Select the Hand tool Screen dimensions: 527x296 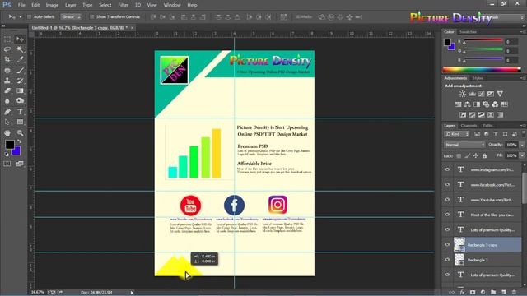click(7, 133)
